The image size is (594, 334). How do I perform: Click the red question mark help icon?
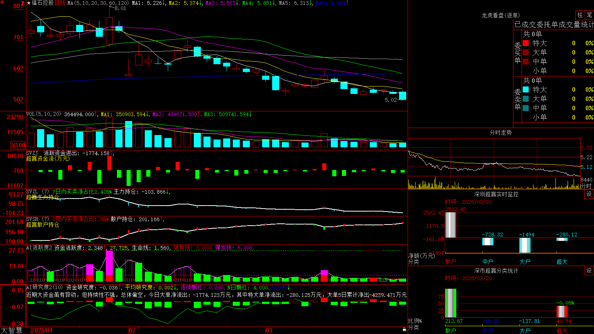pyautogui.click(x=23, y=3)
